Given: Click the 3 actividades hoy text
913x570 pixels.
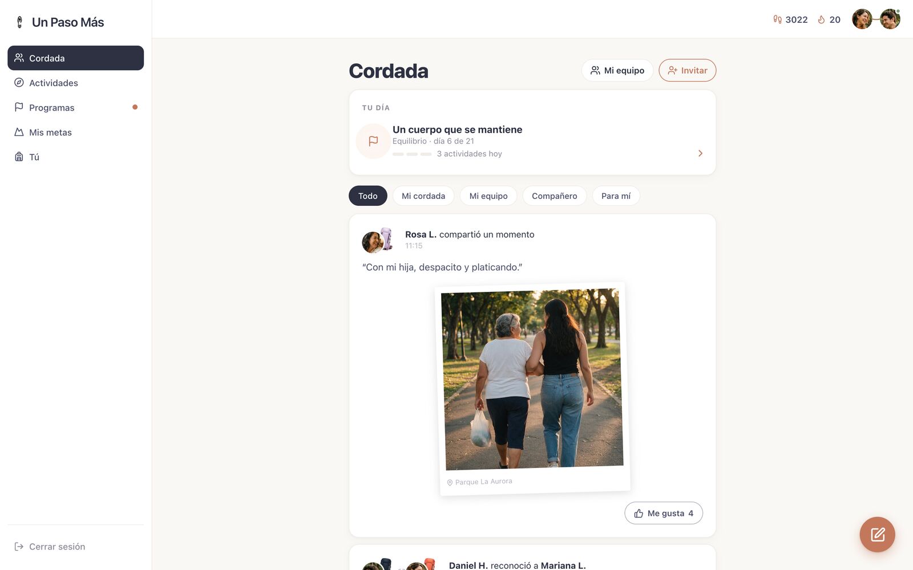Looking at the screenshot, I should (x=469, y=154).
